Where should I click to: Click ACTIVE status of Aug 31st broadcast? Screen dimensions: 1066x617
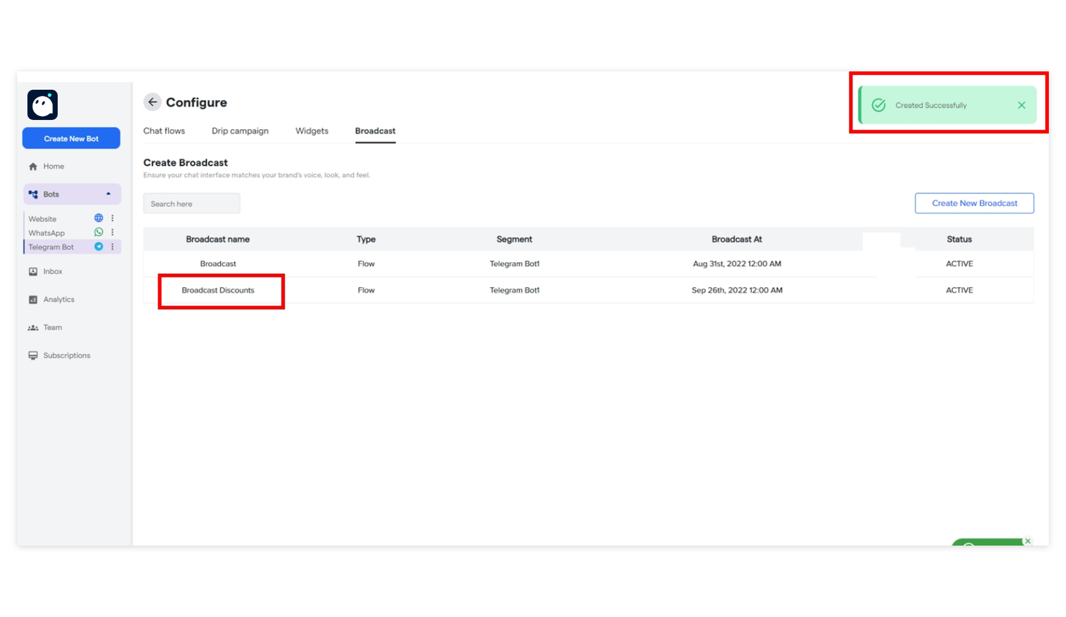tap(959, 263)
